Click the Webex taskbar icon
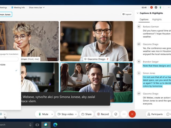 (46, 125)
